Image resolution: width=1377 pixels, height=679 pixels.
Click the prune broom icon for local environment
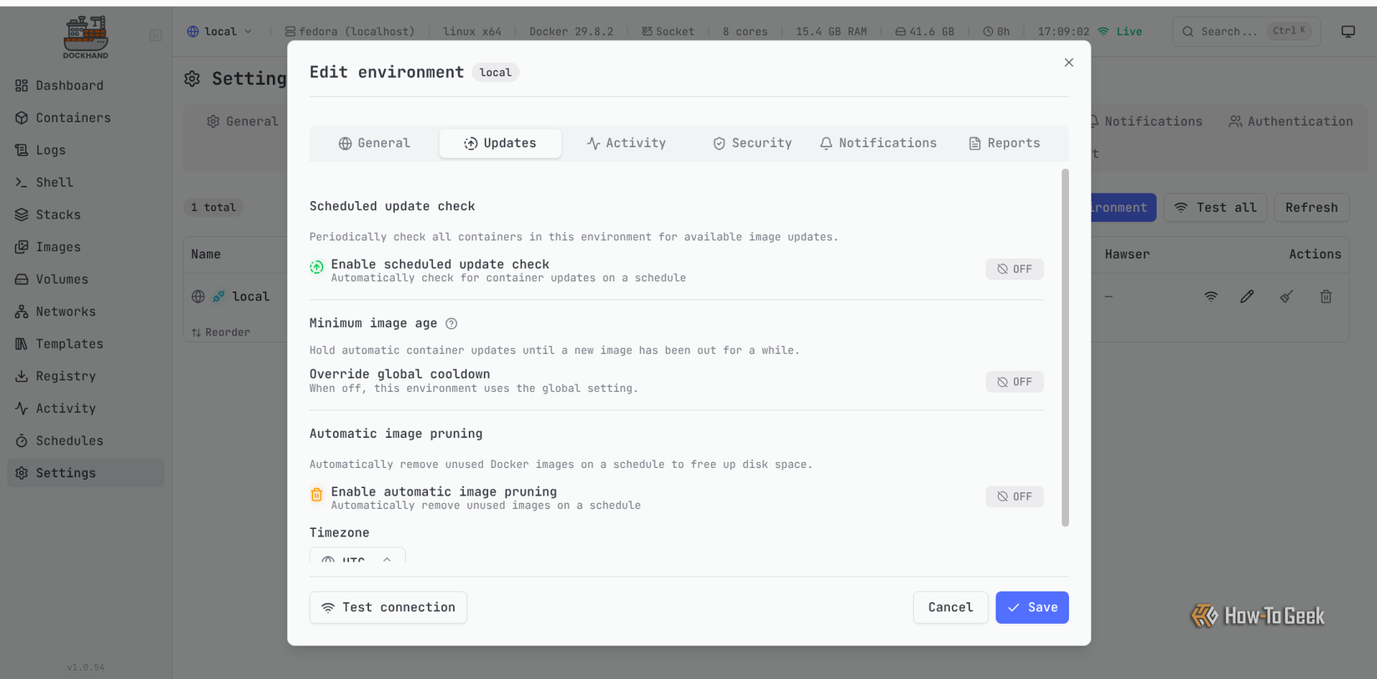(x=1286, y=296)
